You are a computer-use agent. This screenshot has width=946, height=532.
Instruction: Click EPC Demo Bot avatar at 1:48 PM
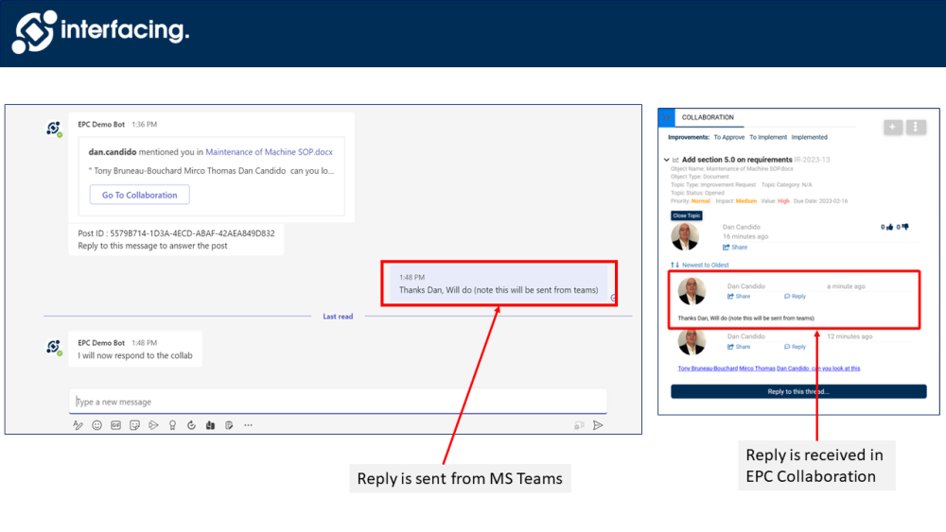(x=54, y=347)
